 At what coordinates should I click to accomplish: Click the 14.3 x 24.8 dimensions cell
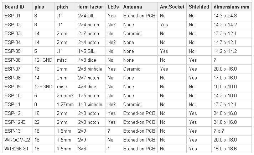(x=231, y=16)
